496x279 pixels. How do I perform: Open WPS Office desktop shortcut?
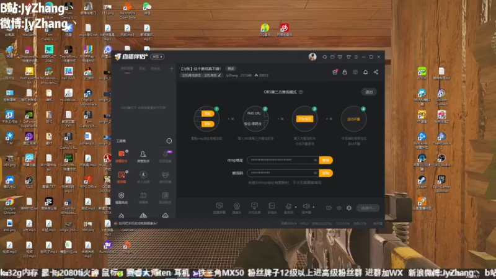(88, 182)
